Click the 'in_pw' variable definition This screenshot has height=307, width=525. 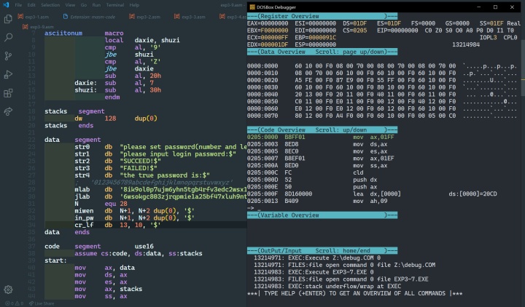pyautogui.click(x=84, y=218)
